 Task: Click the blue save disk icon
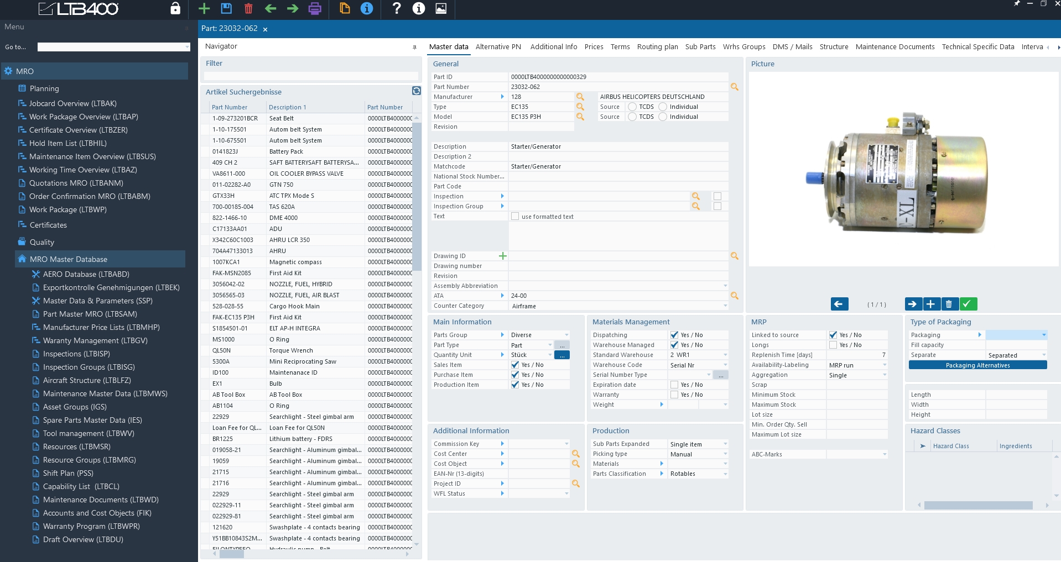226,8
